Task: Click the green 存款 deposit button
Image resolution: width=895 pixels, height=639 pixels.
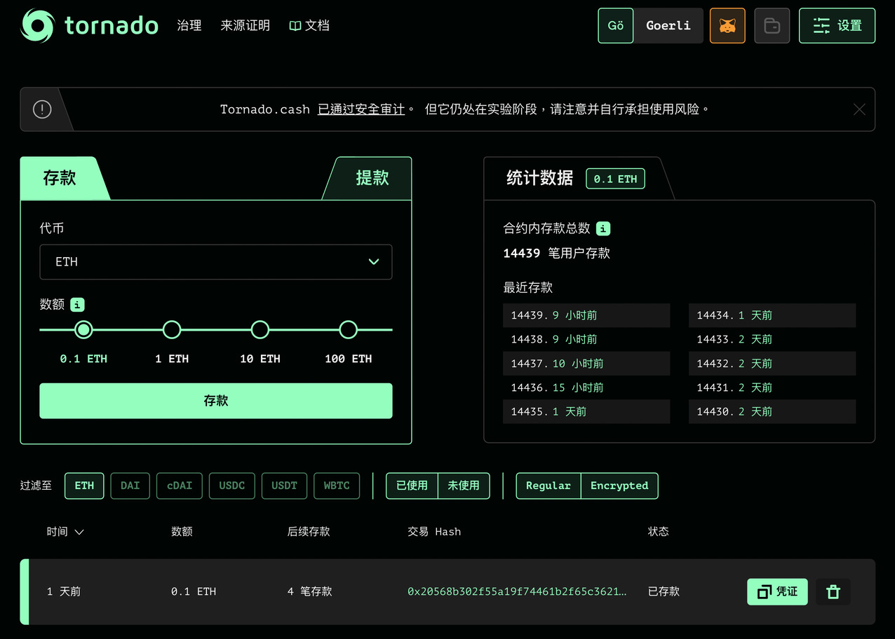Action: (x=216, y=401)
